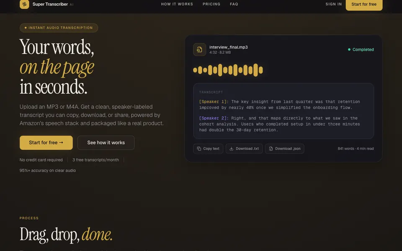Click the [Speaker 1] label

(x=214, y=102)
